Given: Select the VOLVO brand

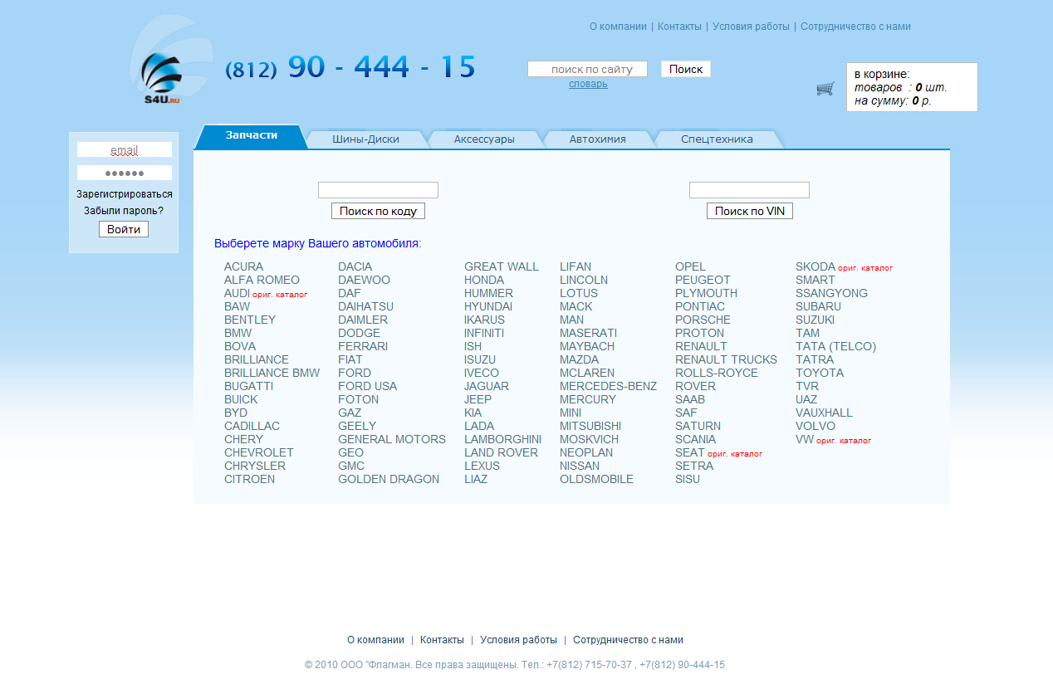Looking at the screenshot, I should coord(815,426).
